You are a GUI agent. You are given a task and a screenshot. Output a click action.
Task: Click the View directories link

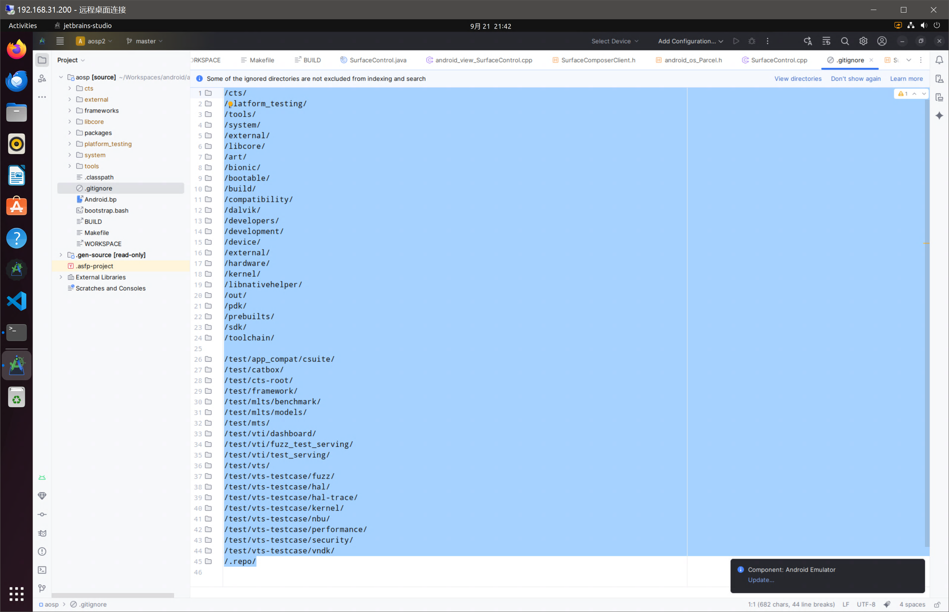798,79
